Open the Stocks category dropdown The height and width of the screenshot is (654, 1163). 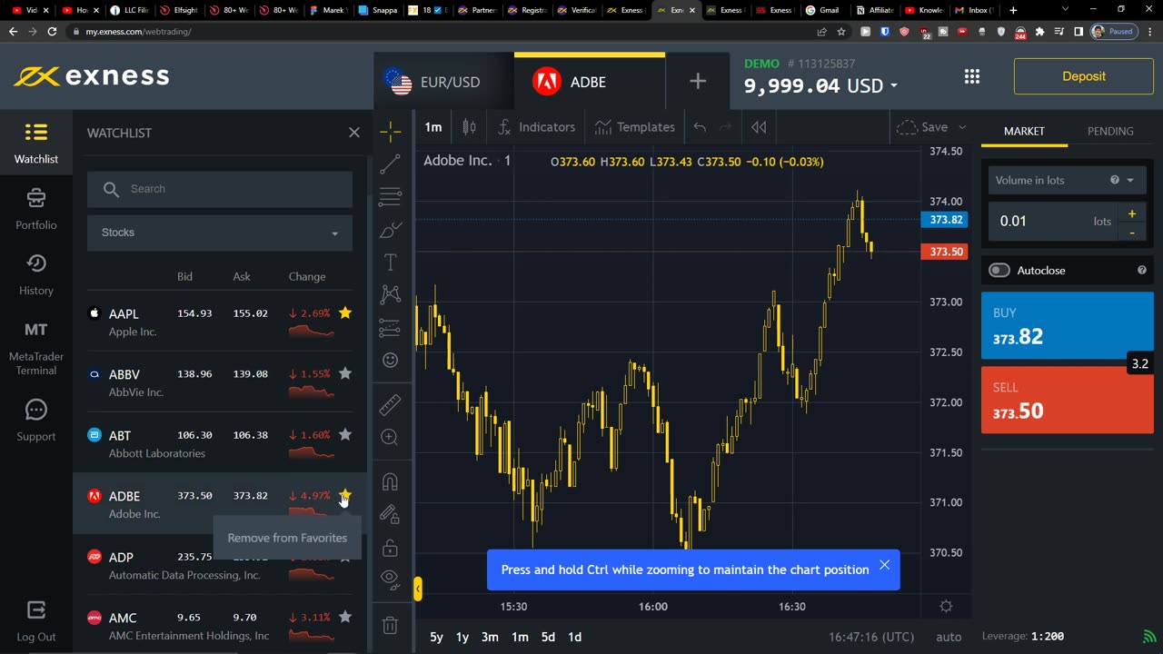point(220,233)
